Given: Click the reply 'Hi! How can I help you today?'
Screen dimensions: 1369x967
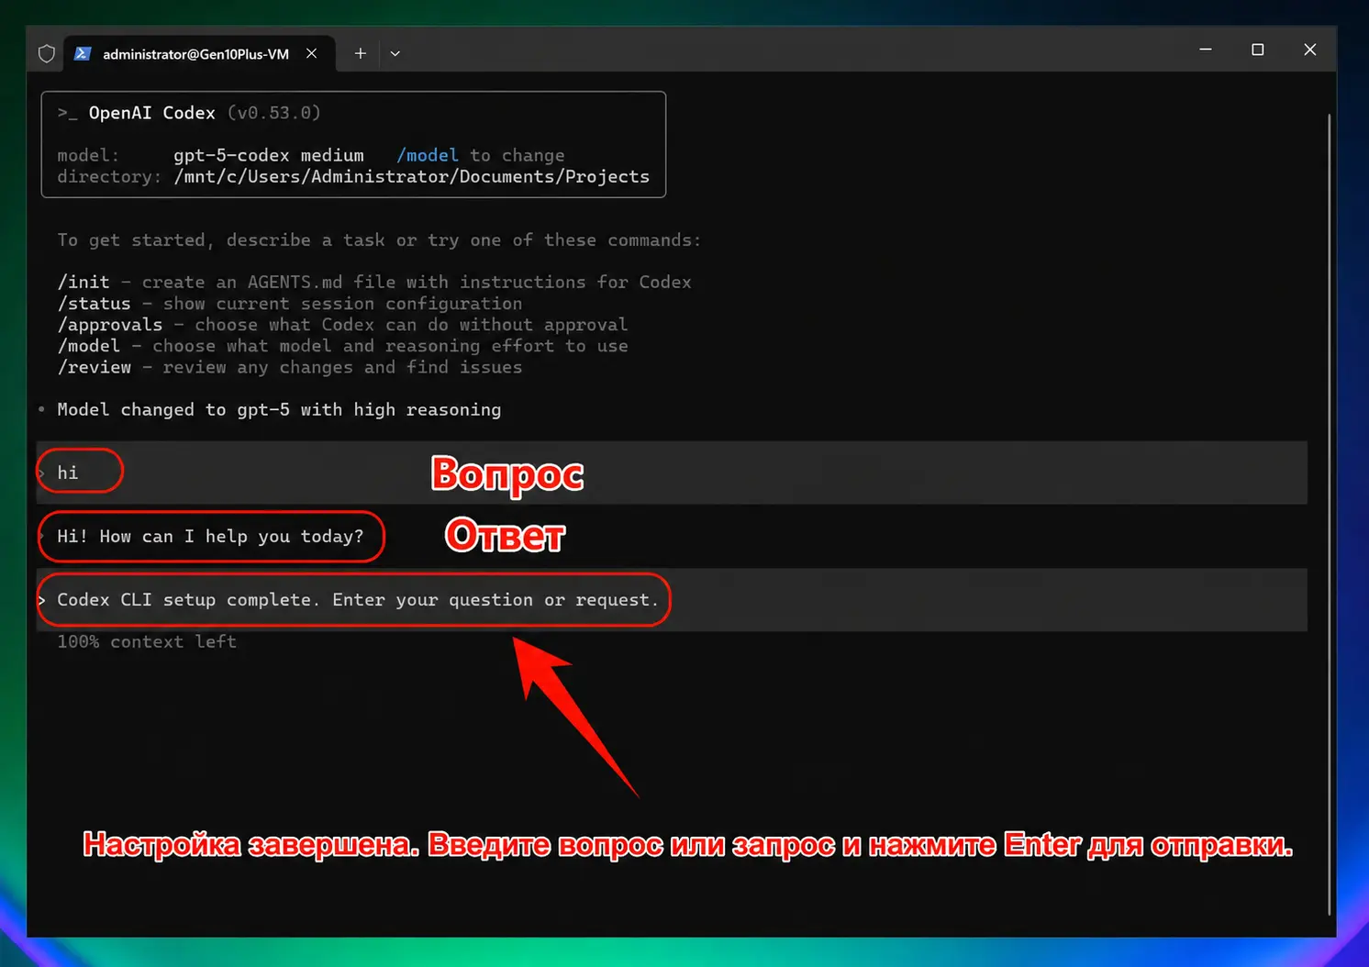Looking at the screenshot, I should click(210, 537).
